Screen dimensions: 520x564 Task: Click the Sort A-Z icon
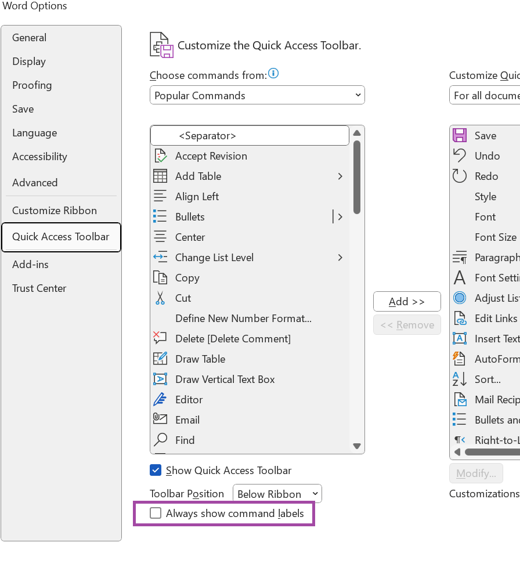[x=460, y=379]
